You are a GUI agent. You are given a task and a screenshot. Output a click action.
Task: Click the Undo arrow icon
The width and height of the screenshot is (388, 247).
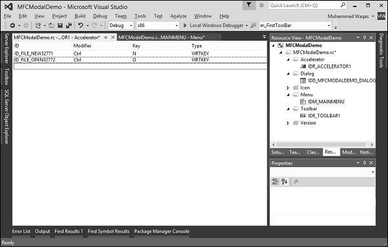80,25
